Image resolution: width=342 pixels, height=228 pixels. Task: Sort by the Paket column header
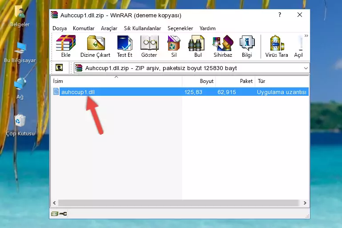235,81
